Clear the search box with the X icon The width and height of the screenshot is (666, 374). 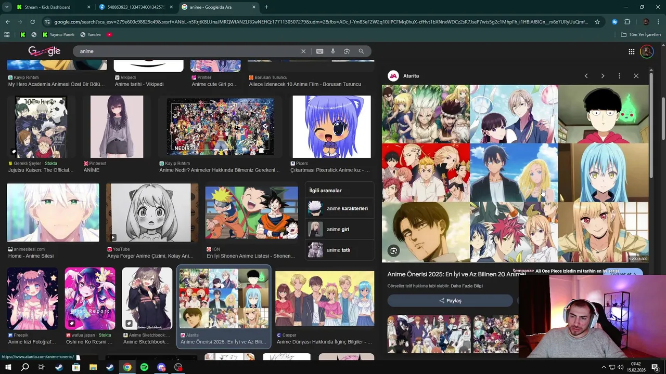[x=303, y=51]
